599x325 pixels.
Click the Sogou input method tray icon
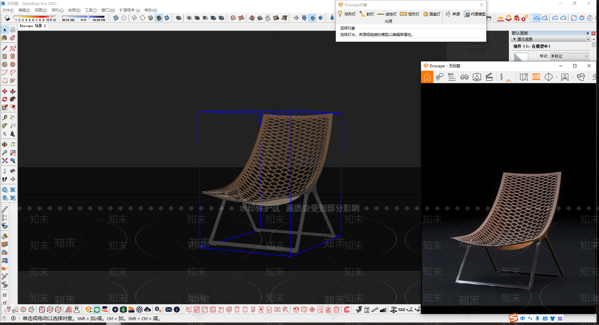(x=513, y=318)
